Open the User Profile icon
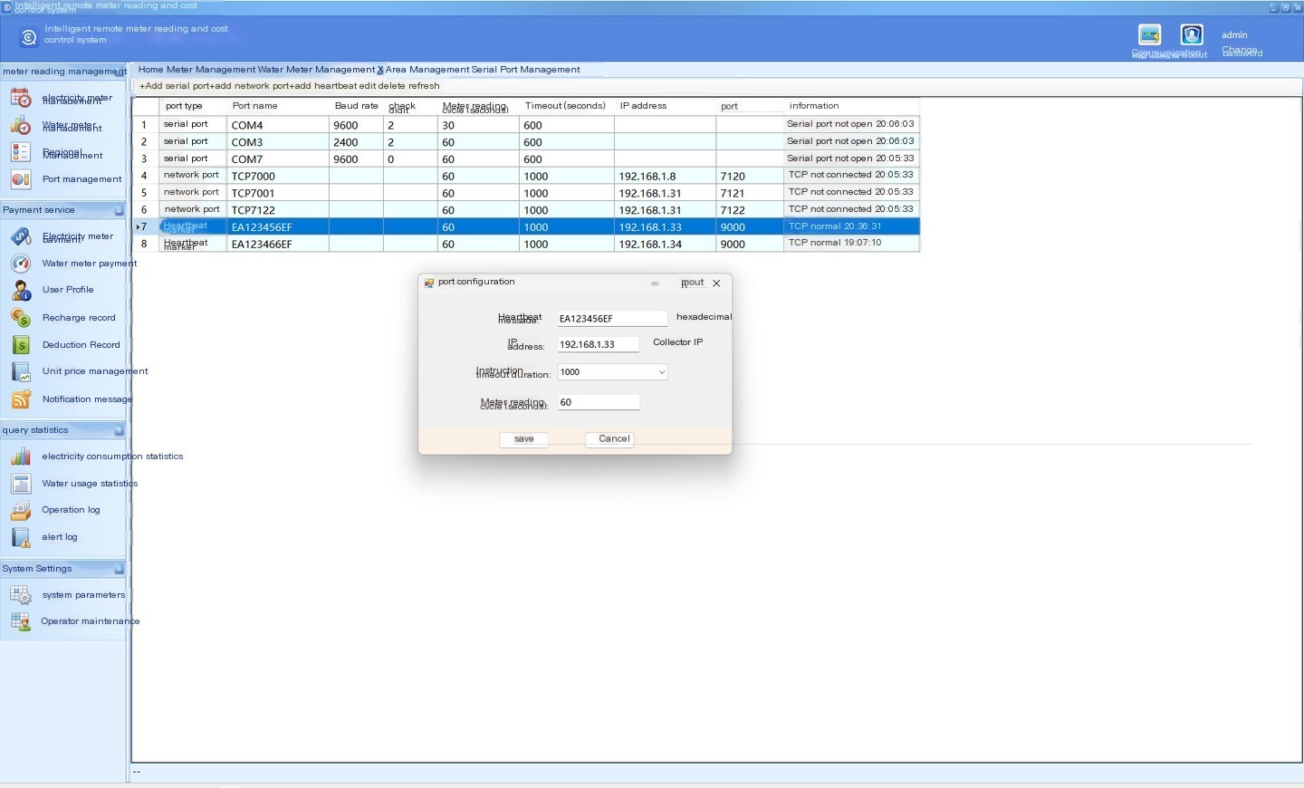The image size is (1304, 788). pos(21,290)
